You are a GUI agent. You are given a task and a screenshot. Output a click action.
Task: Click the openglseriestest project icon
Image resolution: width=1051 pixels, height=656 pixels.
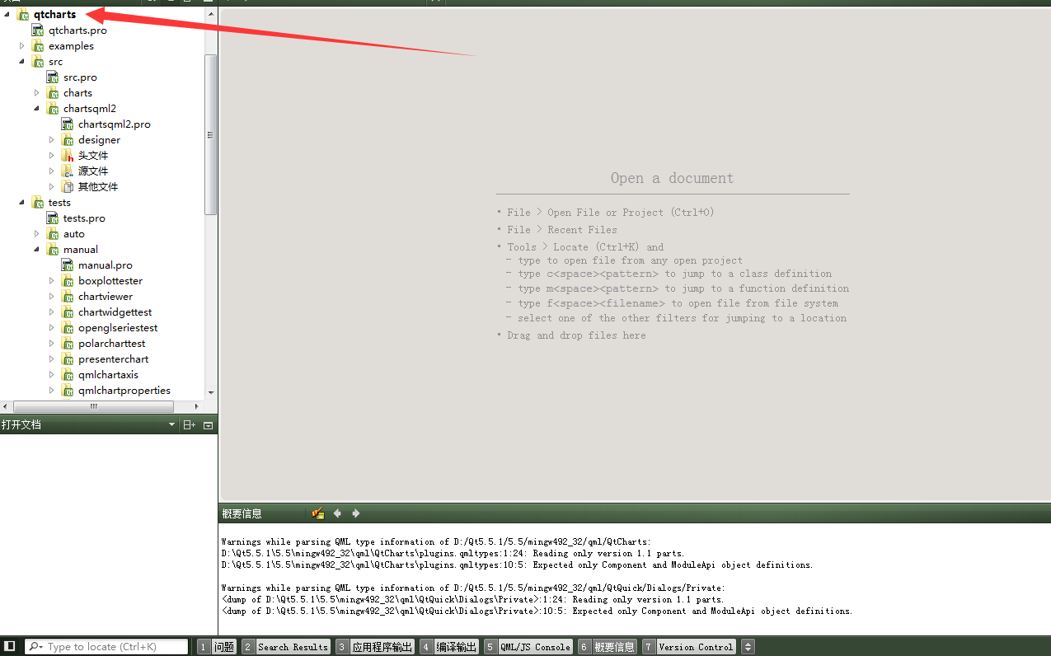(x=67, y=328)
